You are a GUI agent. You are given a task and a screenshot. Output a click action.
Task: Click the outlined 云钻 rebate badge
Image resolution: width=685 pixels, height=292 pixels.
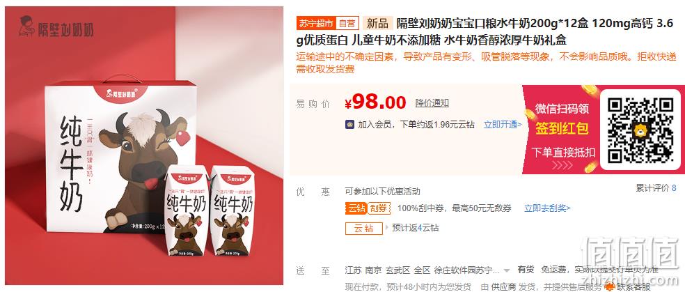pyautogui.click(x=363, y=228)
